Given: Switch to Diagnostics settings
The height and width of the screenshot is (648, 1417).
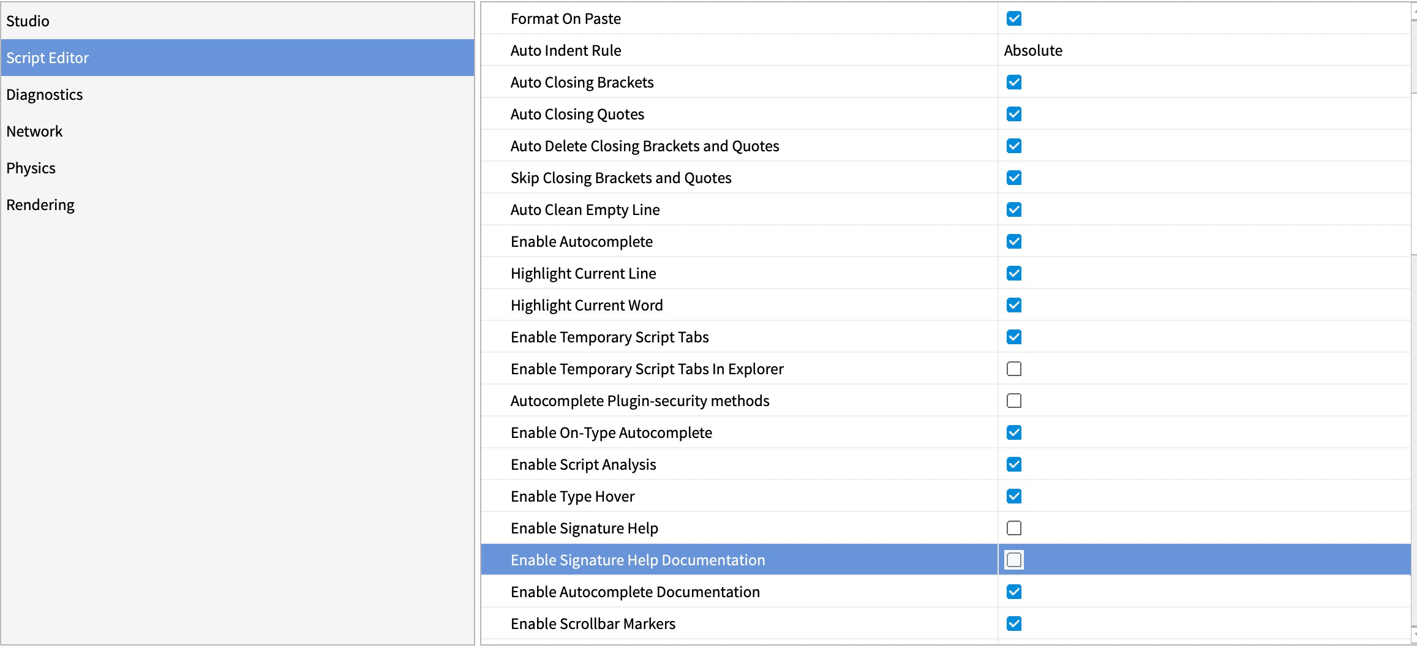Looking at the screenshot, I should [x=44, y=94].
